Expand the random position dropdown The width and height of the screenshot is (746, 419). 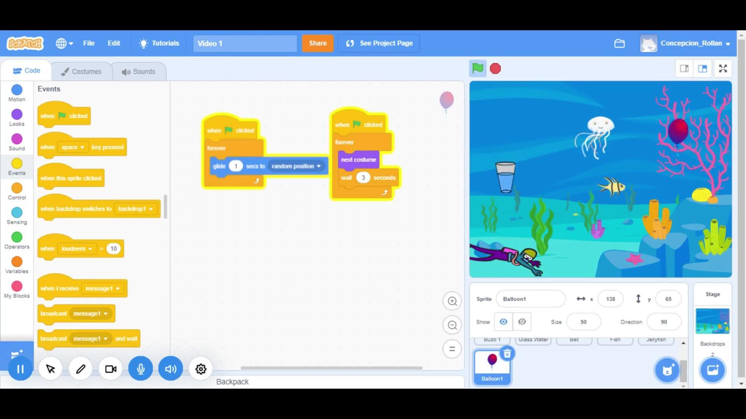(x=319, y=166)
